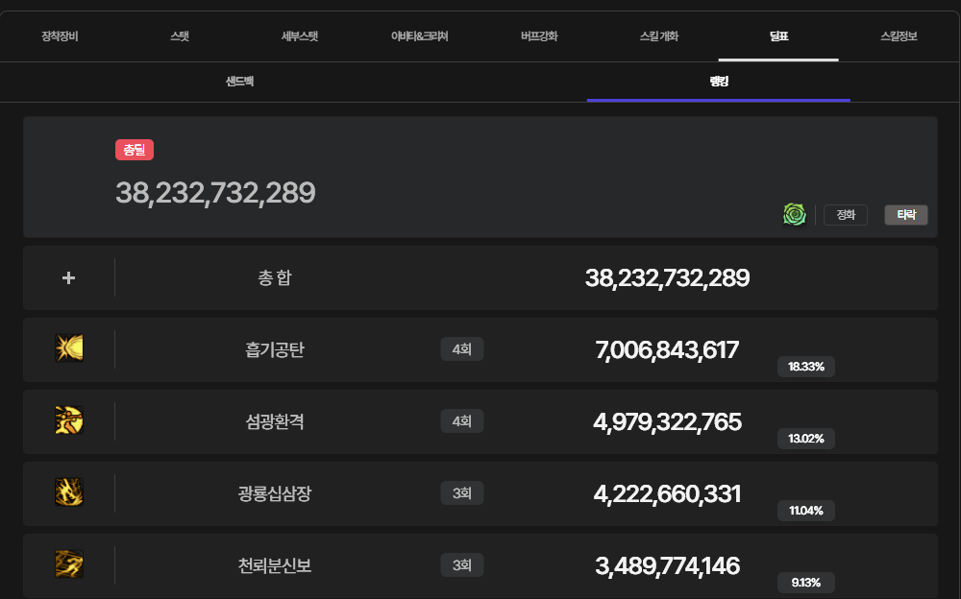Open the 스킬 개화 tab
The height and width of the screenshot is (599, 961).
[x=658, y=36]
